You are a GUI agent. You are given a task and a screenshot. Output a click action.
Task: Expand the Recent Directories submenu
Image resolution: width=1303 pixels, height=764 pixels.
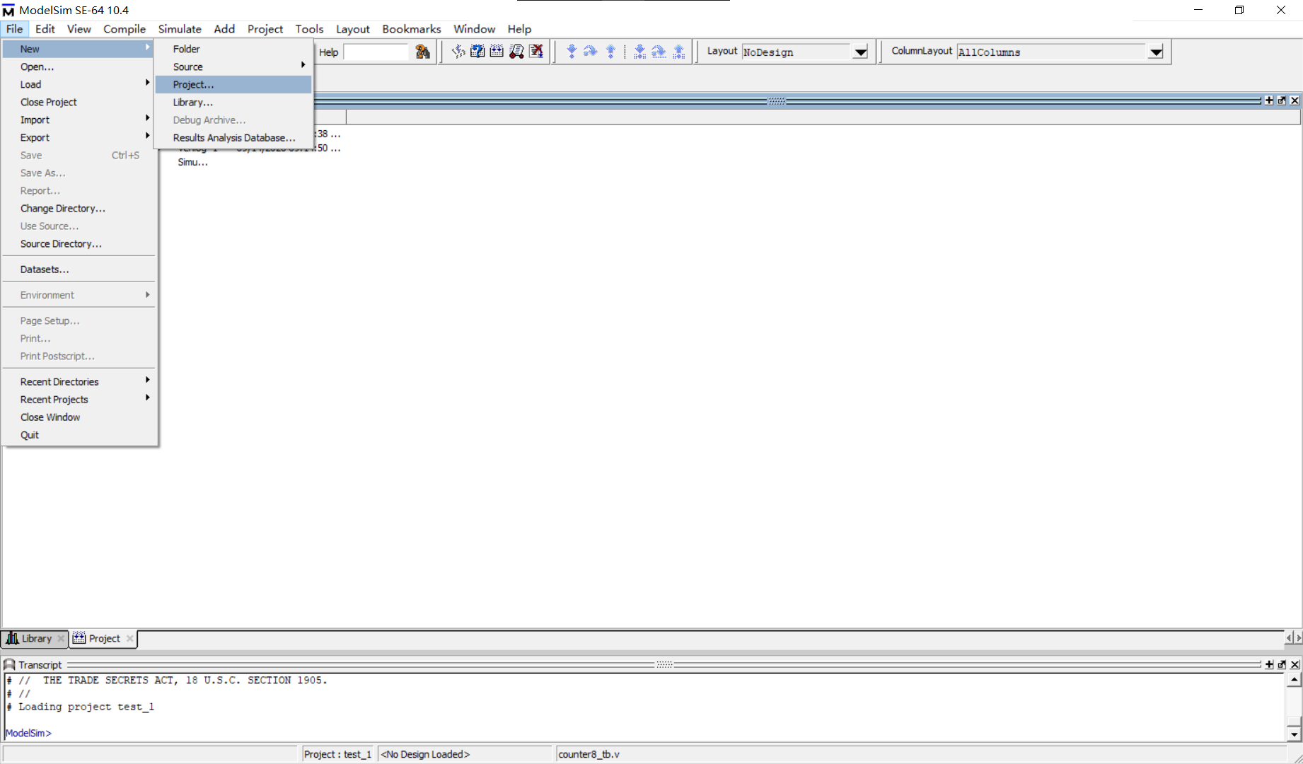coord(79,381)
